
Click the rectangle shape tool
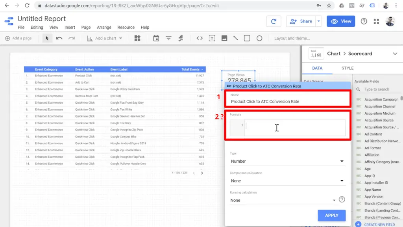248,38
